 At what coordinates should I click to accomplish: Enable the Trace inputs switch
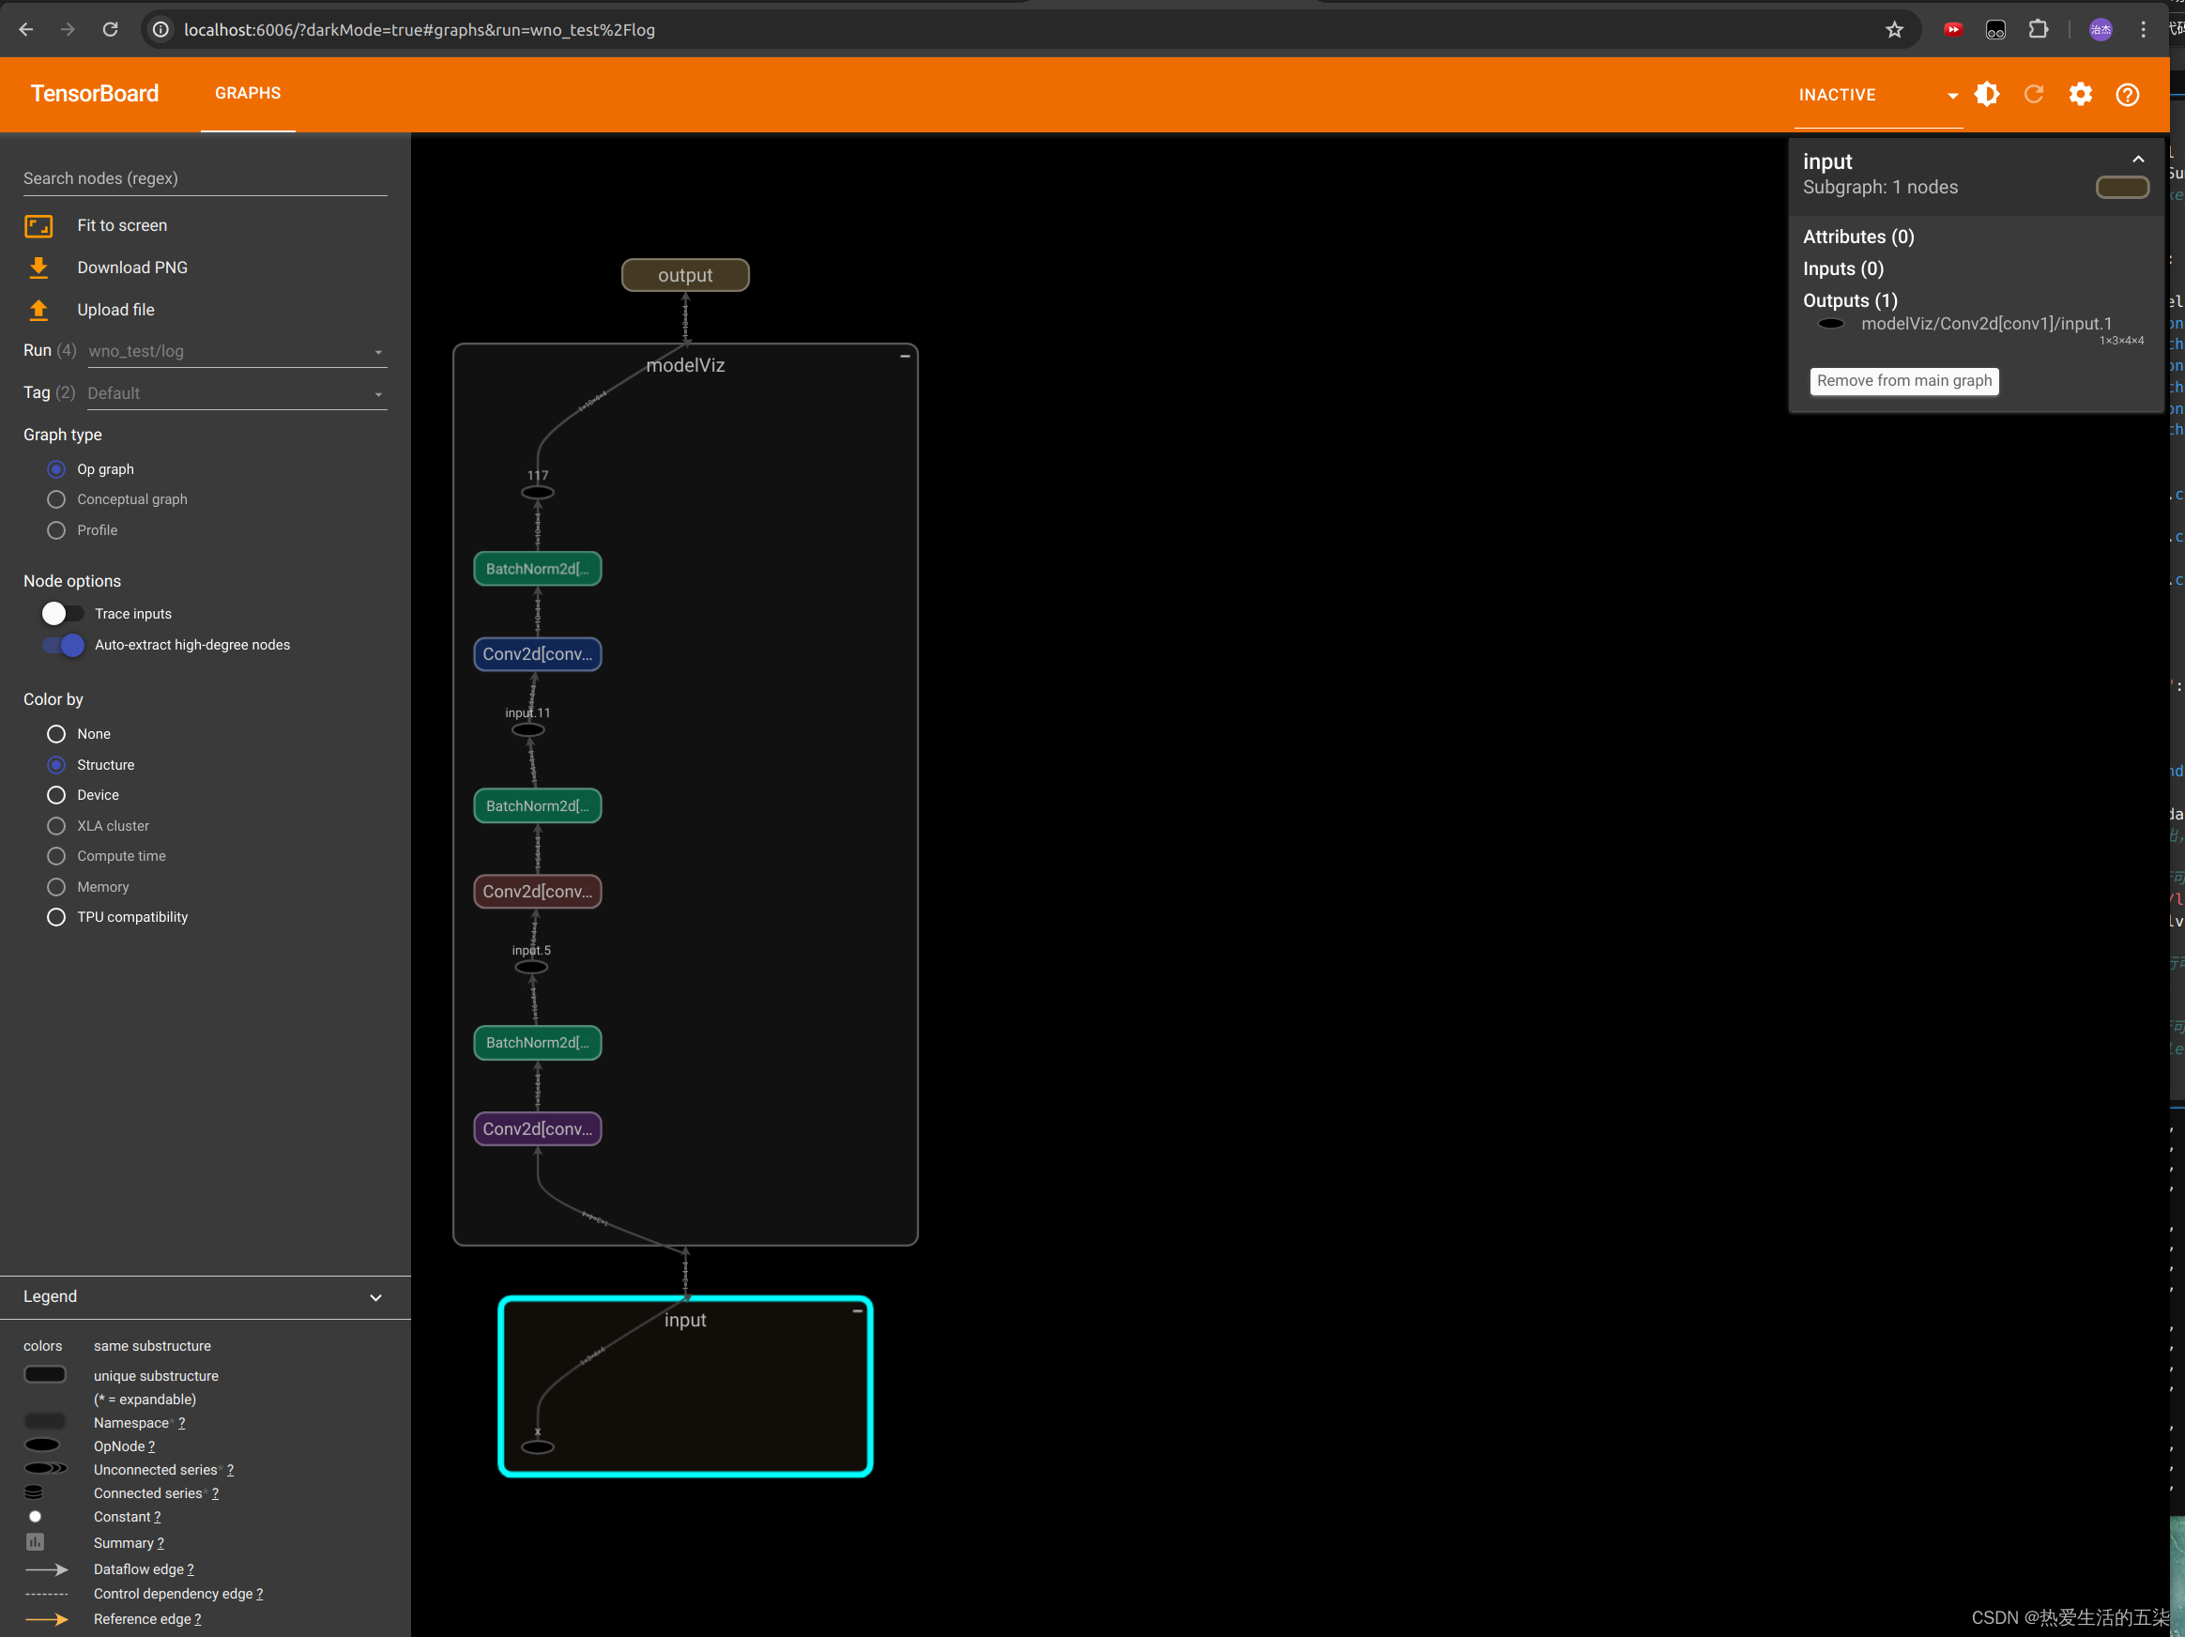click(62, 614)
